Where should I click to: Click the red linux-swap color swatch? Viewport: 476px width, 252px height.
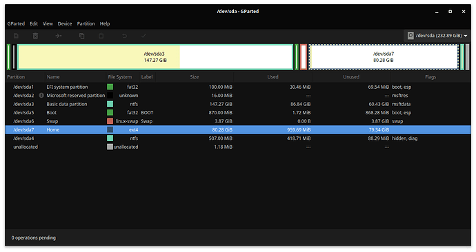click(x=110, y=121)
